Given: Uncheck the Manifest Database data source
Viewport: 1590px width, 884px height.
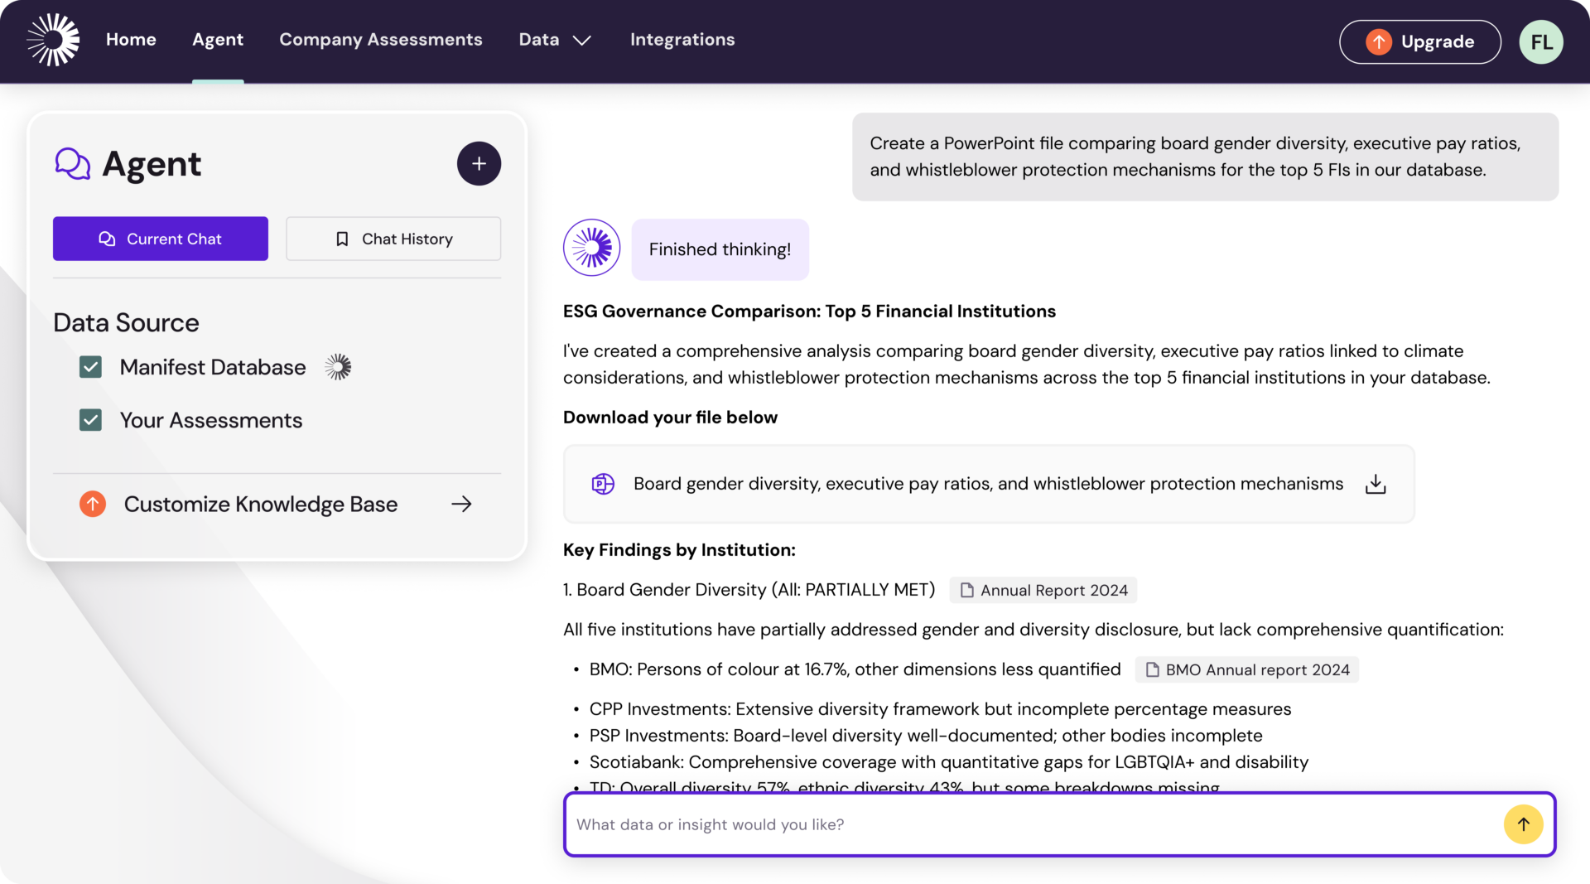Looking at the screenshot, I should 91,367.
